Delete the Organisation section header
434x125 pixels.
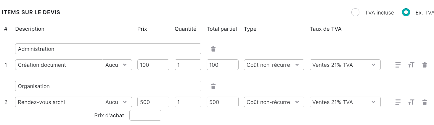(213, 86)
